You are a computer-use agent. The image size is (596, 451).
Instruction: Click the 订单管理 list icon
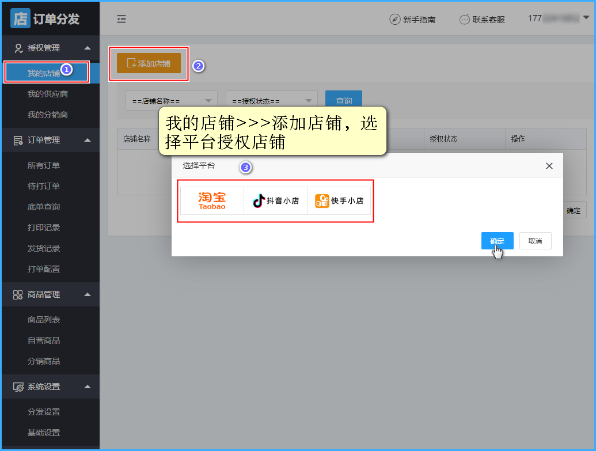(18, 141)
